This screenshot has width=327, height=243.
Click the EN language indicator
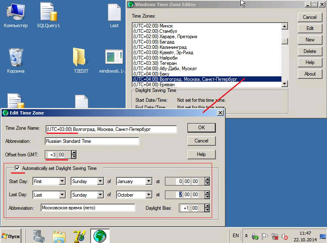tap(236, 236)
